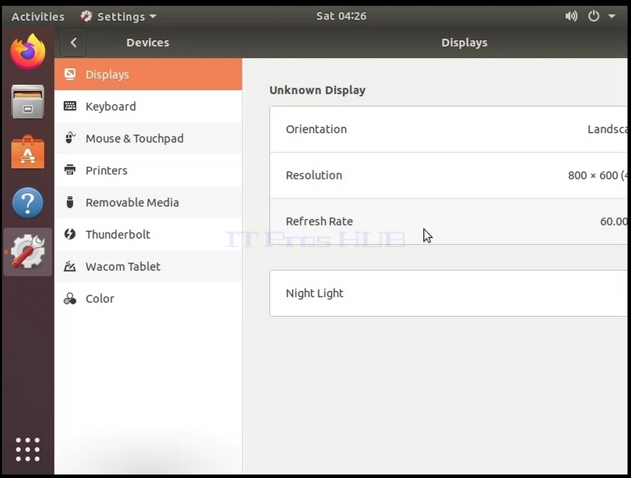This screenshot has height=478, width=631.
Task: Click the clock showing Sat 04:26
Action: 342,16
